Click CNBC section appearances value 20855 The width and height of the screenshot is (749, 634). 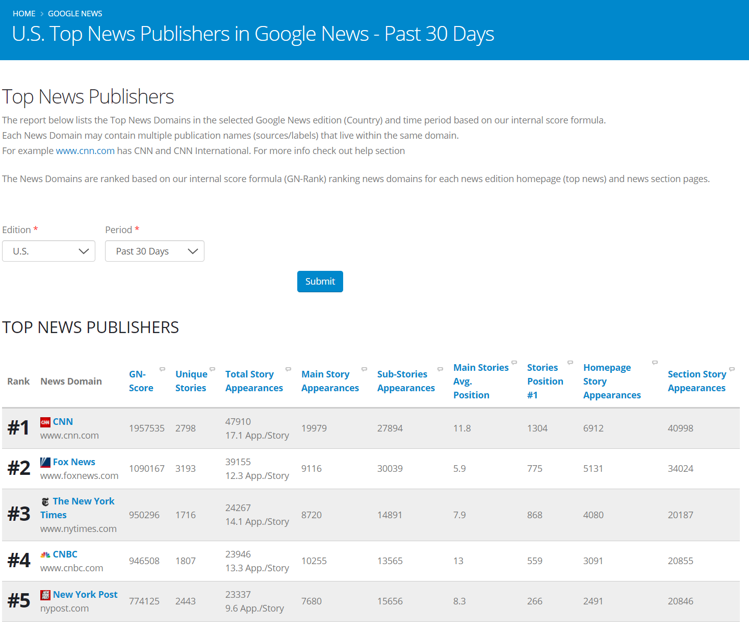(x=681, y=561)
